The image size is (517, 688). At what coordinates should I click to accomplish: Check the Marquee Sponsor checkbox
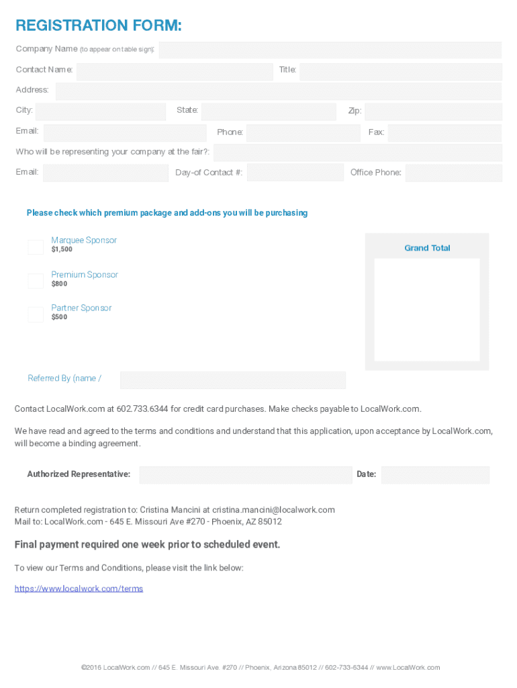tap(36, 247)
